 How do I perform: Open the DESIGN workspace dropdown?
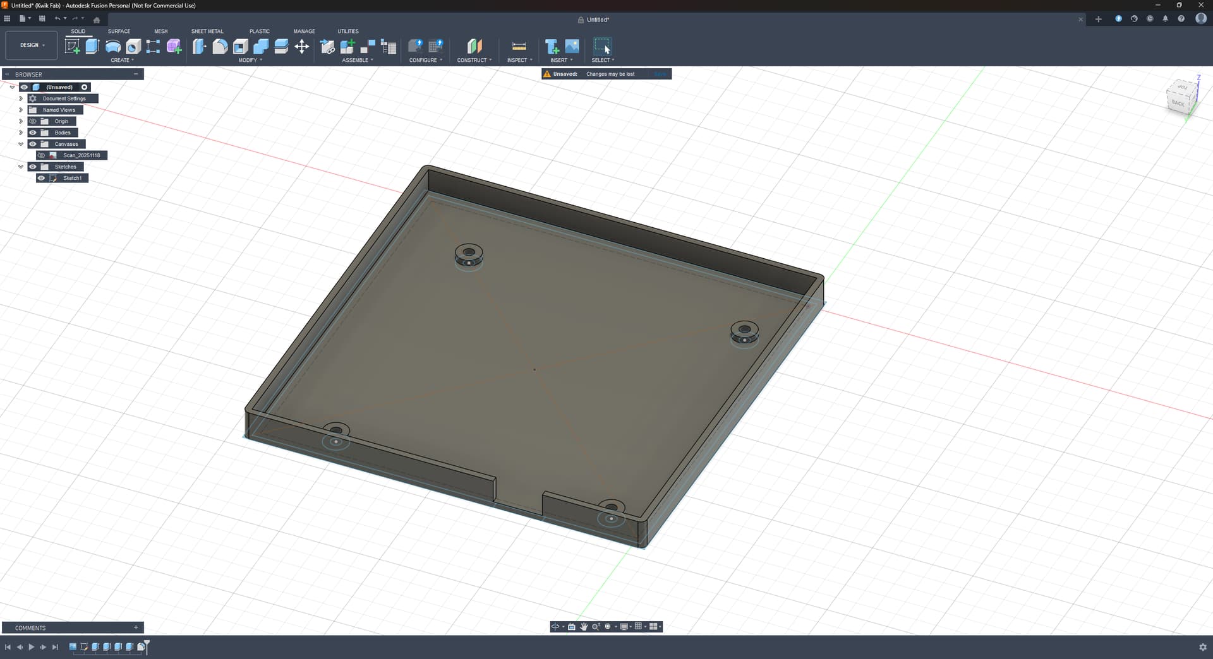point(32,45)
